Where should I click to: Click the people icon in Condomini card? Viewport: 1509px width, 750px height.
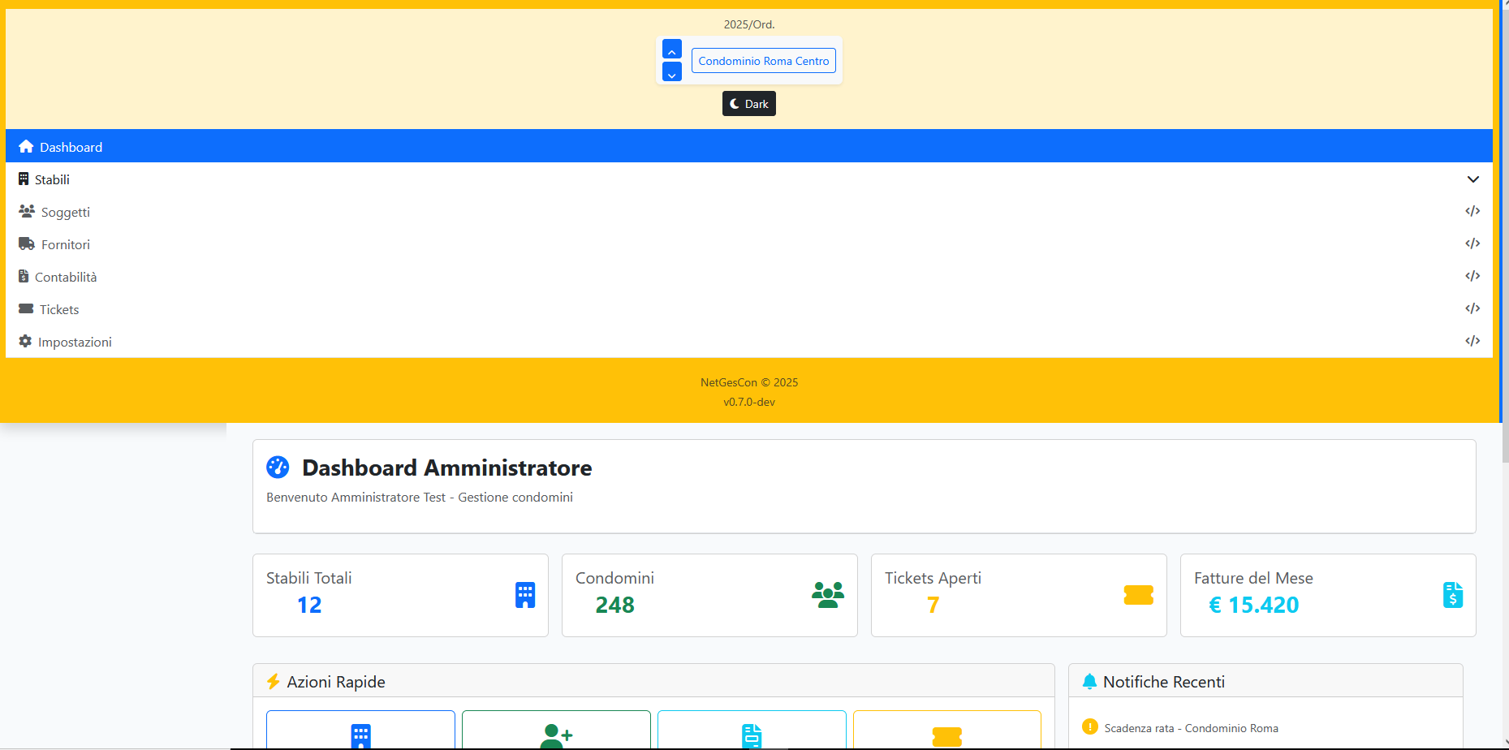point(828,595)
